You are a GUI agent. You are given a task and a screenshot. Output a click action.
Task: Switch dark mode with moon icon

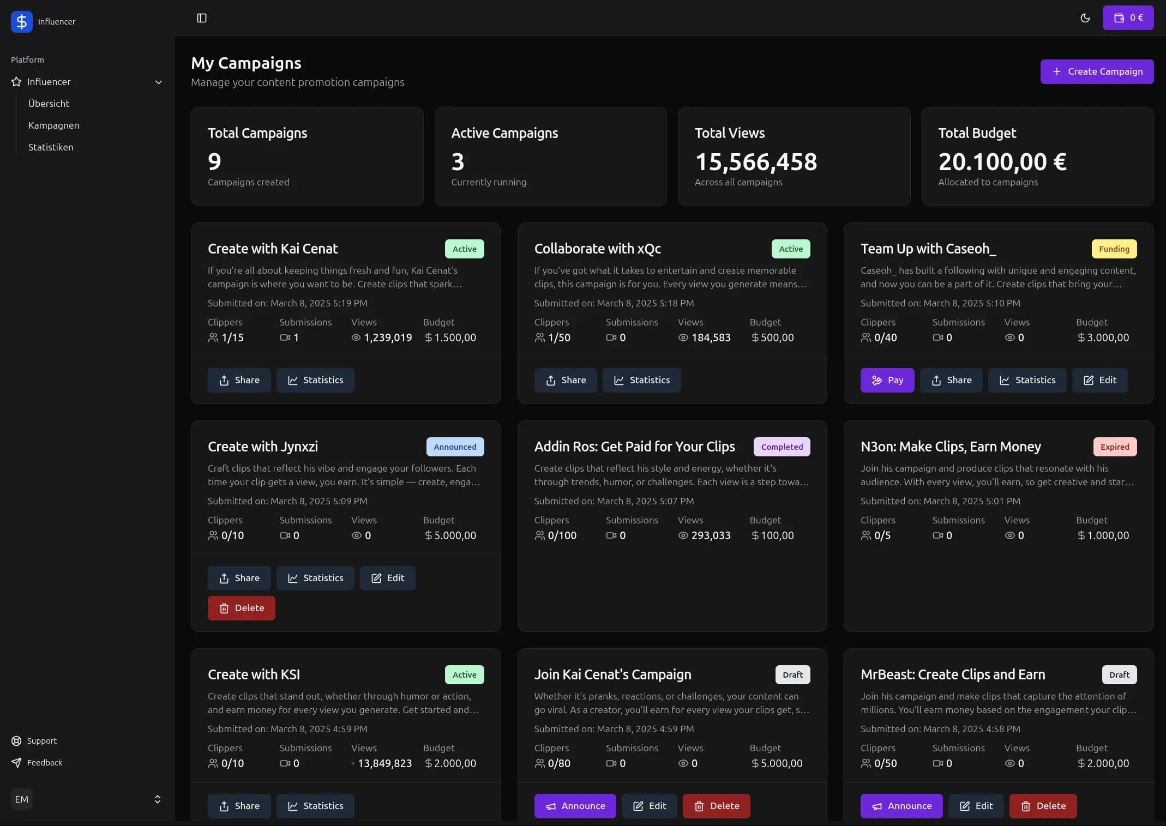[1085, 18]
